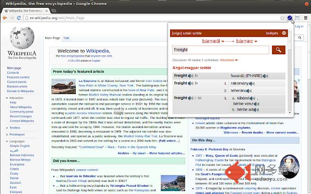Bookmark this page with the star icon
Viewport: 311px width, 194px height.
click(281, 18)
